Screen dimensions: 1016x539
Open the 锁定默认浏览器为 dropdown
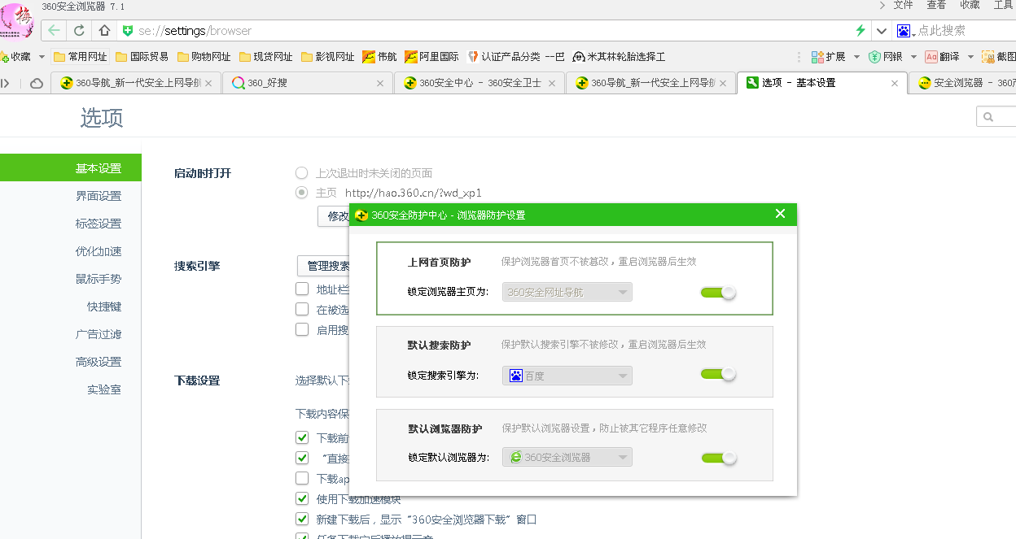tap(567, 458)
